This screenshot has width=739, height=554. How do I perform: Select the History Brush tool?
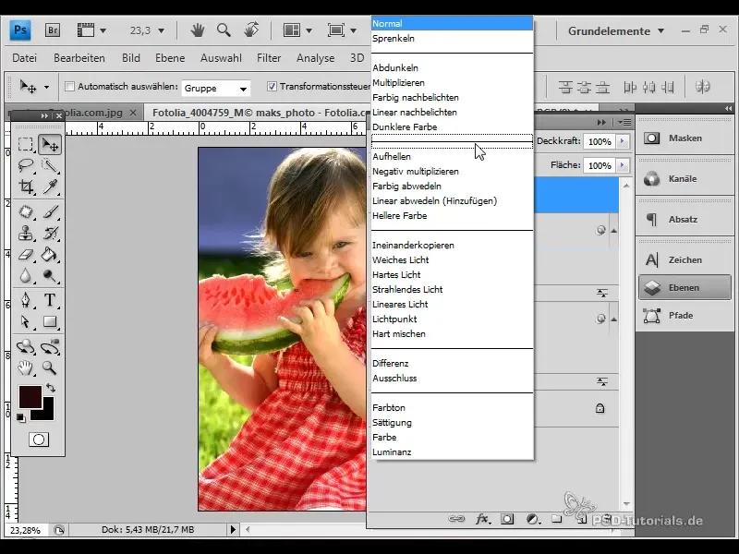[50, 234]
